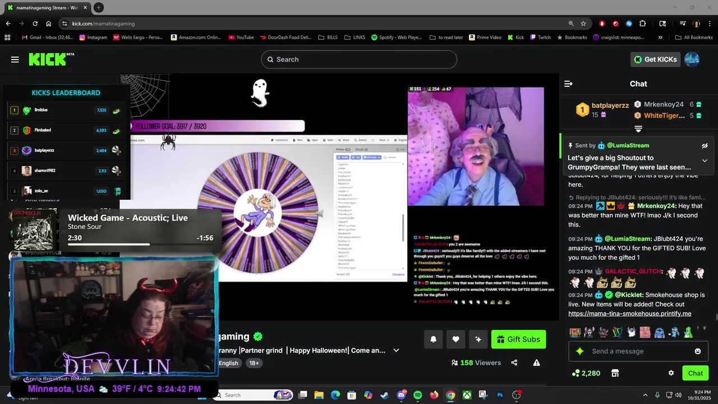Click the mamatinagaming verified badge
Image resolution: width=718 pixels, height=404 pixels.
(258, 336)
